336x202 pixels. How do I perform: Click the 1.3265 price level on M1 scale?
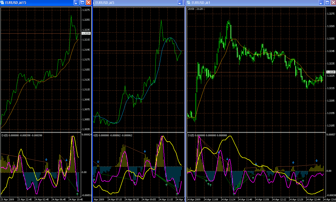(331, 26)
